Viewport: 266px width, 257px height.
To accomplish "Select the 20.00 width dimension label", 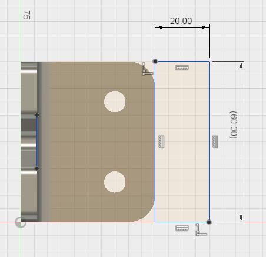I will tap(181, 21).
